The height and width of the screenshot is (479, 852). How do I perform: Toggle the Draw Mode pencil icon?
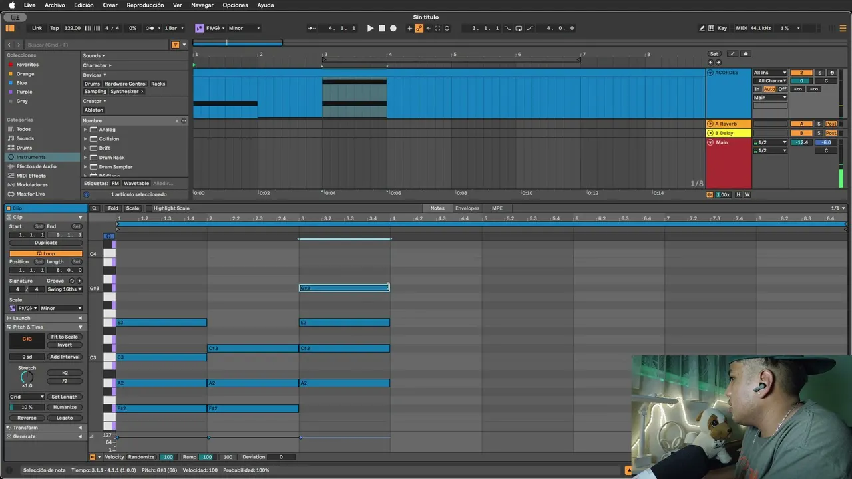[x=702, y=28]
